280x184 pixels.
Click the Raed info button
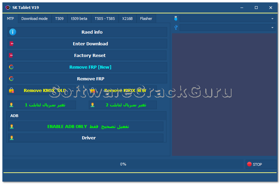click(87, 32)
